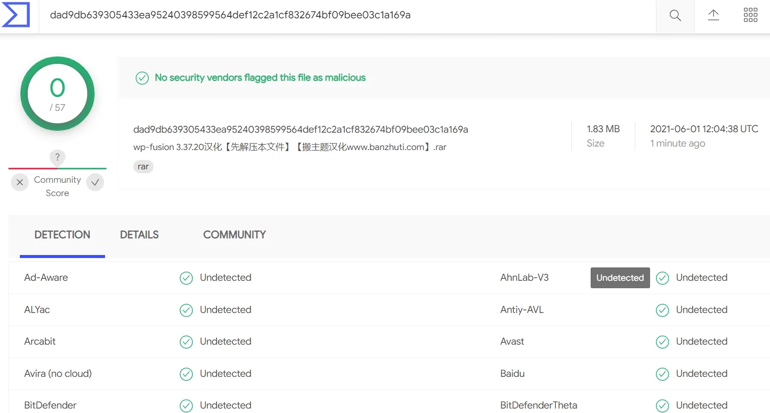Click Ad-Aware undetected check icon
Image resolution: width=770 pixels, height=413 pixels.
186,278
